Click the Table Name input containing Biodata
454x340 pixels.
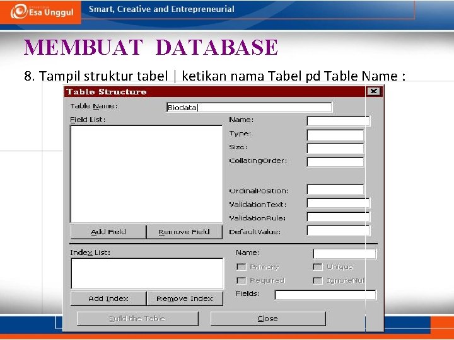tap(249, 107)
